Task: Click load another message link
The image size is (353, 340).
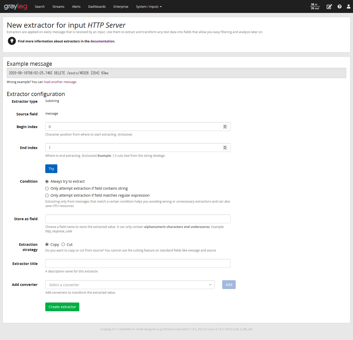Action: pos(60,82)
